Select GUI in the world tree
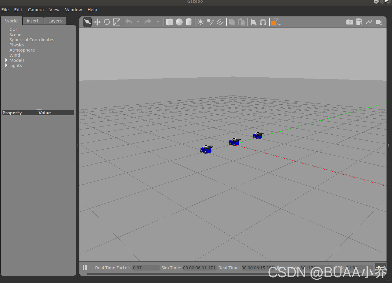Image resolution: width=392 pixels, height=283 pixels. (13, 29)
